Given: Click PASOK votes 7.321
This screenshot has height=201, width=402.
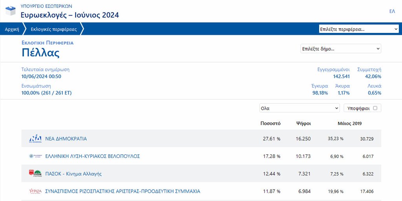Looking at the screenshot, I should pos(304,174).
